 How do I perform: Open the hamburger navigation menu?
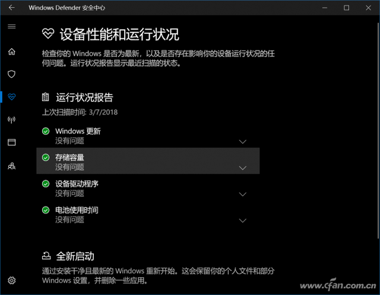12,26
